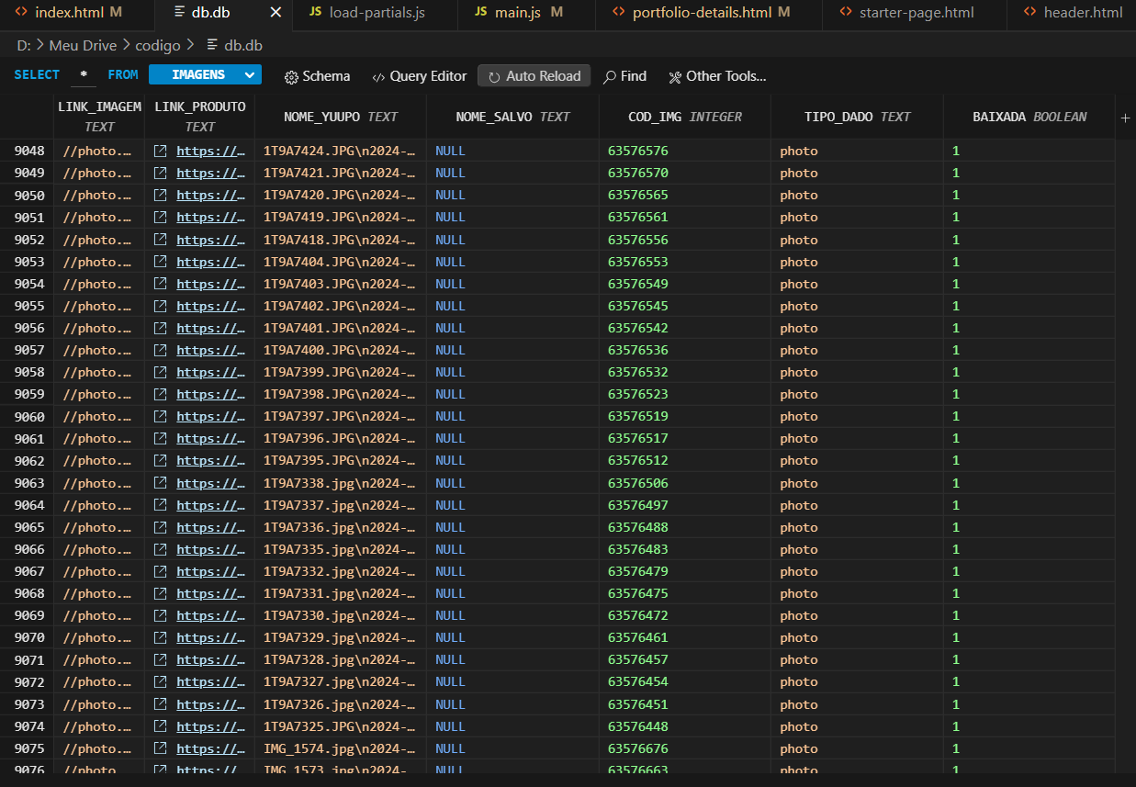Click the IMG_1574.jpg name cell
This screenshot has width=1136, height=787.
(x=341, y=748)
